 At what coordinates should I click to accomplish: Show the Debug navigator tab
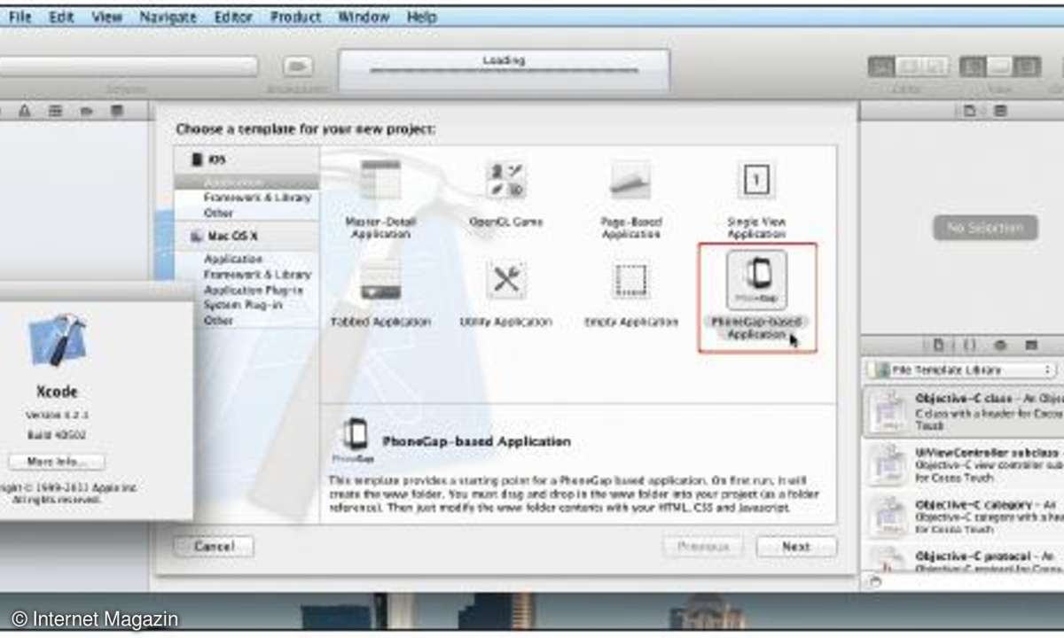point(56,111)
